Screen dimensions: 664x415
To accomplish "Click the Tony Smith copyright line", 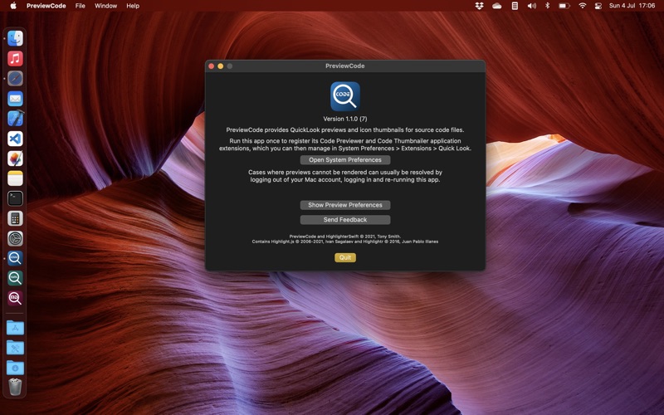I will click(x=345, y=237).
